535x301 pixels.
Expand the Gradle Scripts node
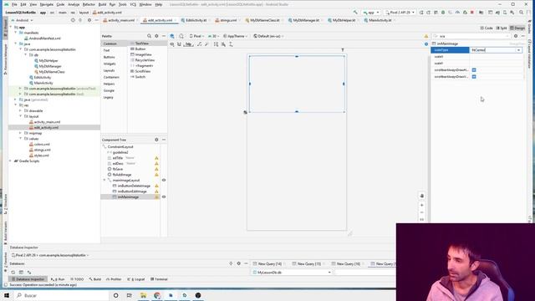tap(11, 161)
